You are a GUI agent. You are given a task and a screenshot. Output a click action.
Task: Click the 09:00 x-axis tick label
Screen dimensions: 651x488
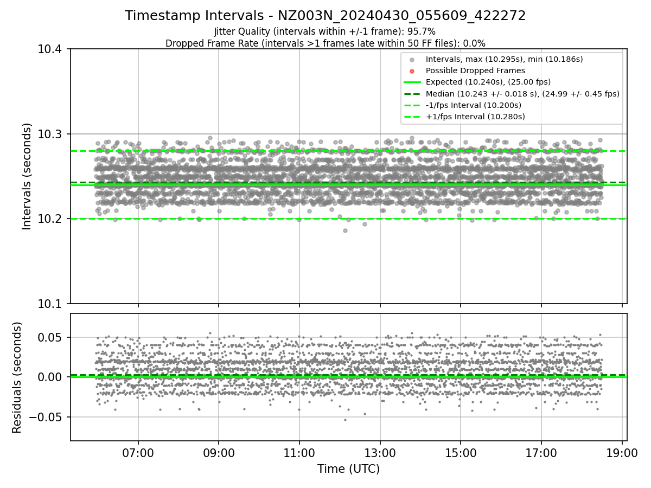[x=219, y=452]
